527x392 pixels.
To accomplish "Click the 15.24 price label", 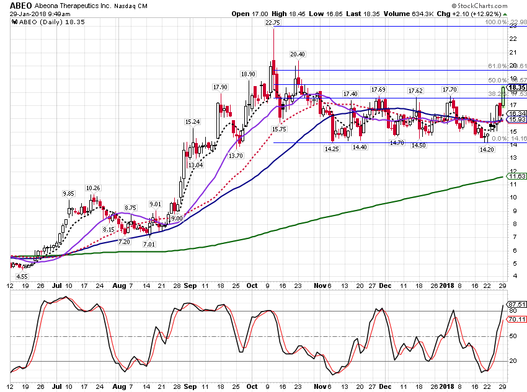I will click(193, 122).
